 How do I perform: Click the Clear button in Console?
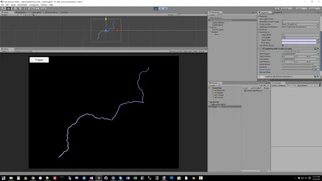coord(274,85)
